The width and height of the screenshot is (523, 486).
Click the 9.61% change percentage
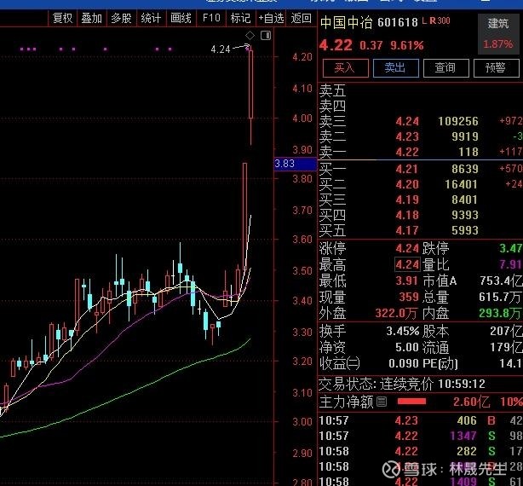(407, 45)
